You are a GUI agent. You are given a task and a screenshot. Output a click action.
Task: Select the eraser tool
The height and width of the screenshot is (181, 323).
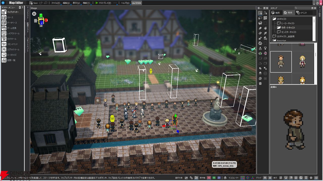pos(260,33)
